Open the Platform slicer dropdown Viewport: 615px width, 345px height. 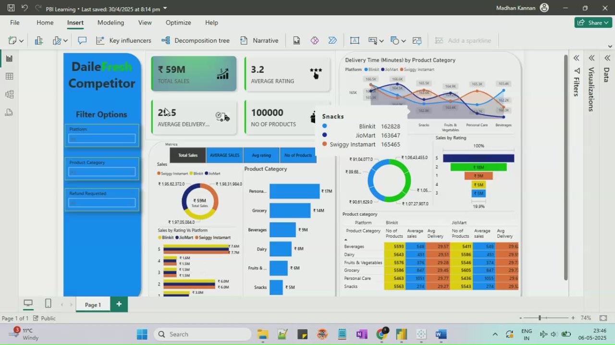[102, 139]
